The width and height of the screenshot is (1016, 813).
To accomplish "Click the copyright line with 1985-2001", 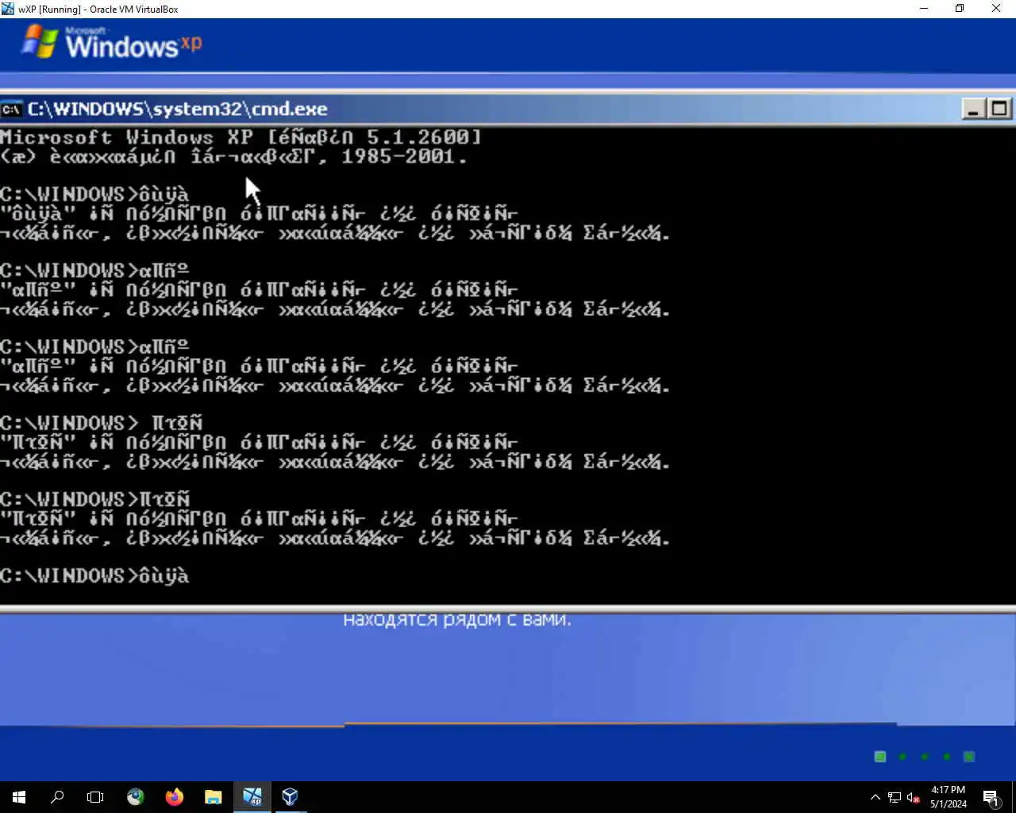I will (234, 156).
